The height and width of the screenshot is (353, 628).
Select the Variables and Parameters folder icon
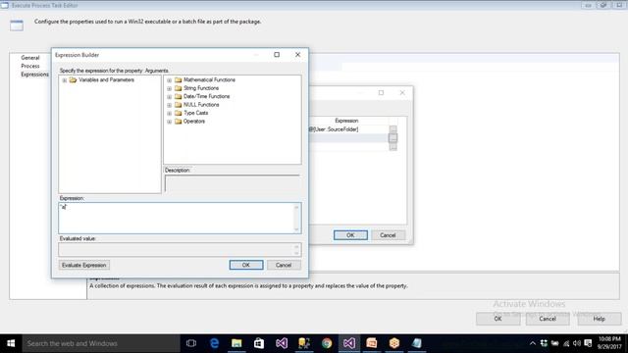[x=73, y=80]
